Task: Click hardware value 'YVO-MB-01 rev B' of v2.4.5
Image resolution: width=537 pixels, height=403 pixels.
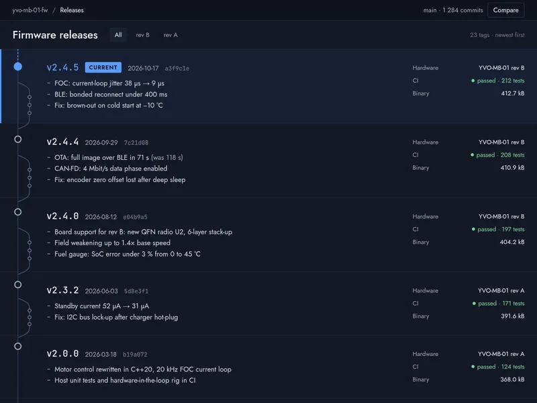Action: coord(501,68)
